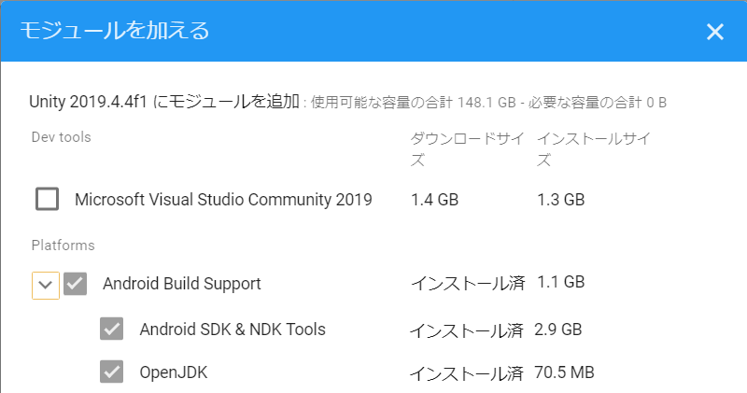
Task: Toggle Android Build Support checkbox
Action: (x=76, y=284)
